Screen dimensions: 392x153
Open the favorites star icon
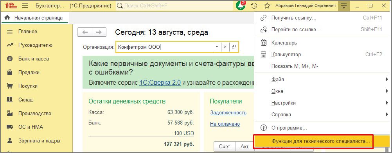[x=267, y=5]
